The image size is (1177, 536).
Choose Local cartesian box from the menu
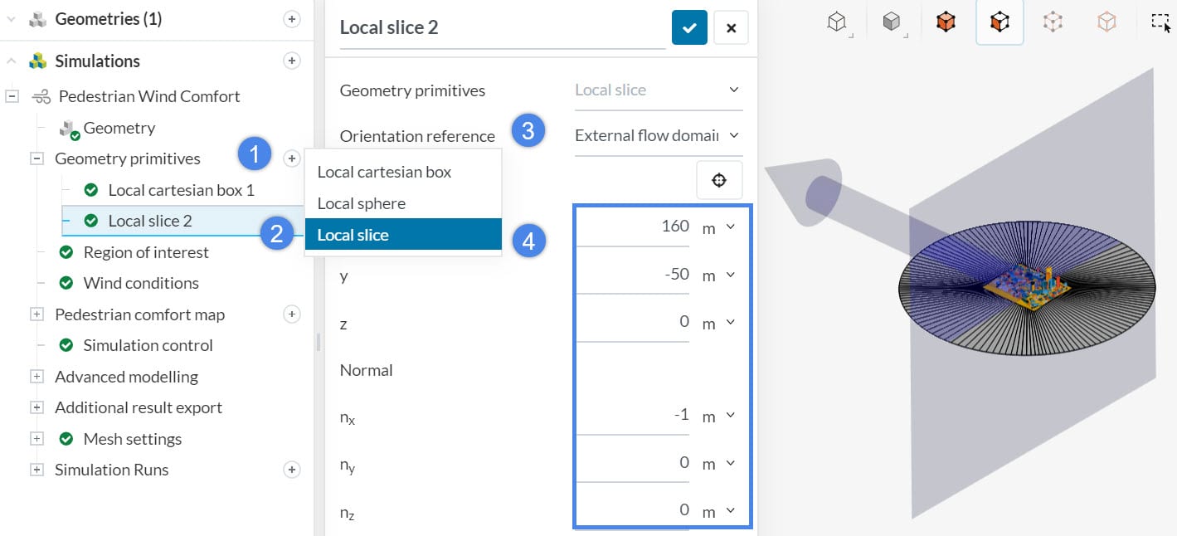[x=383, y=172]
